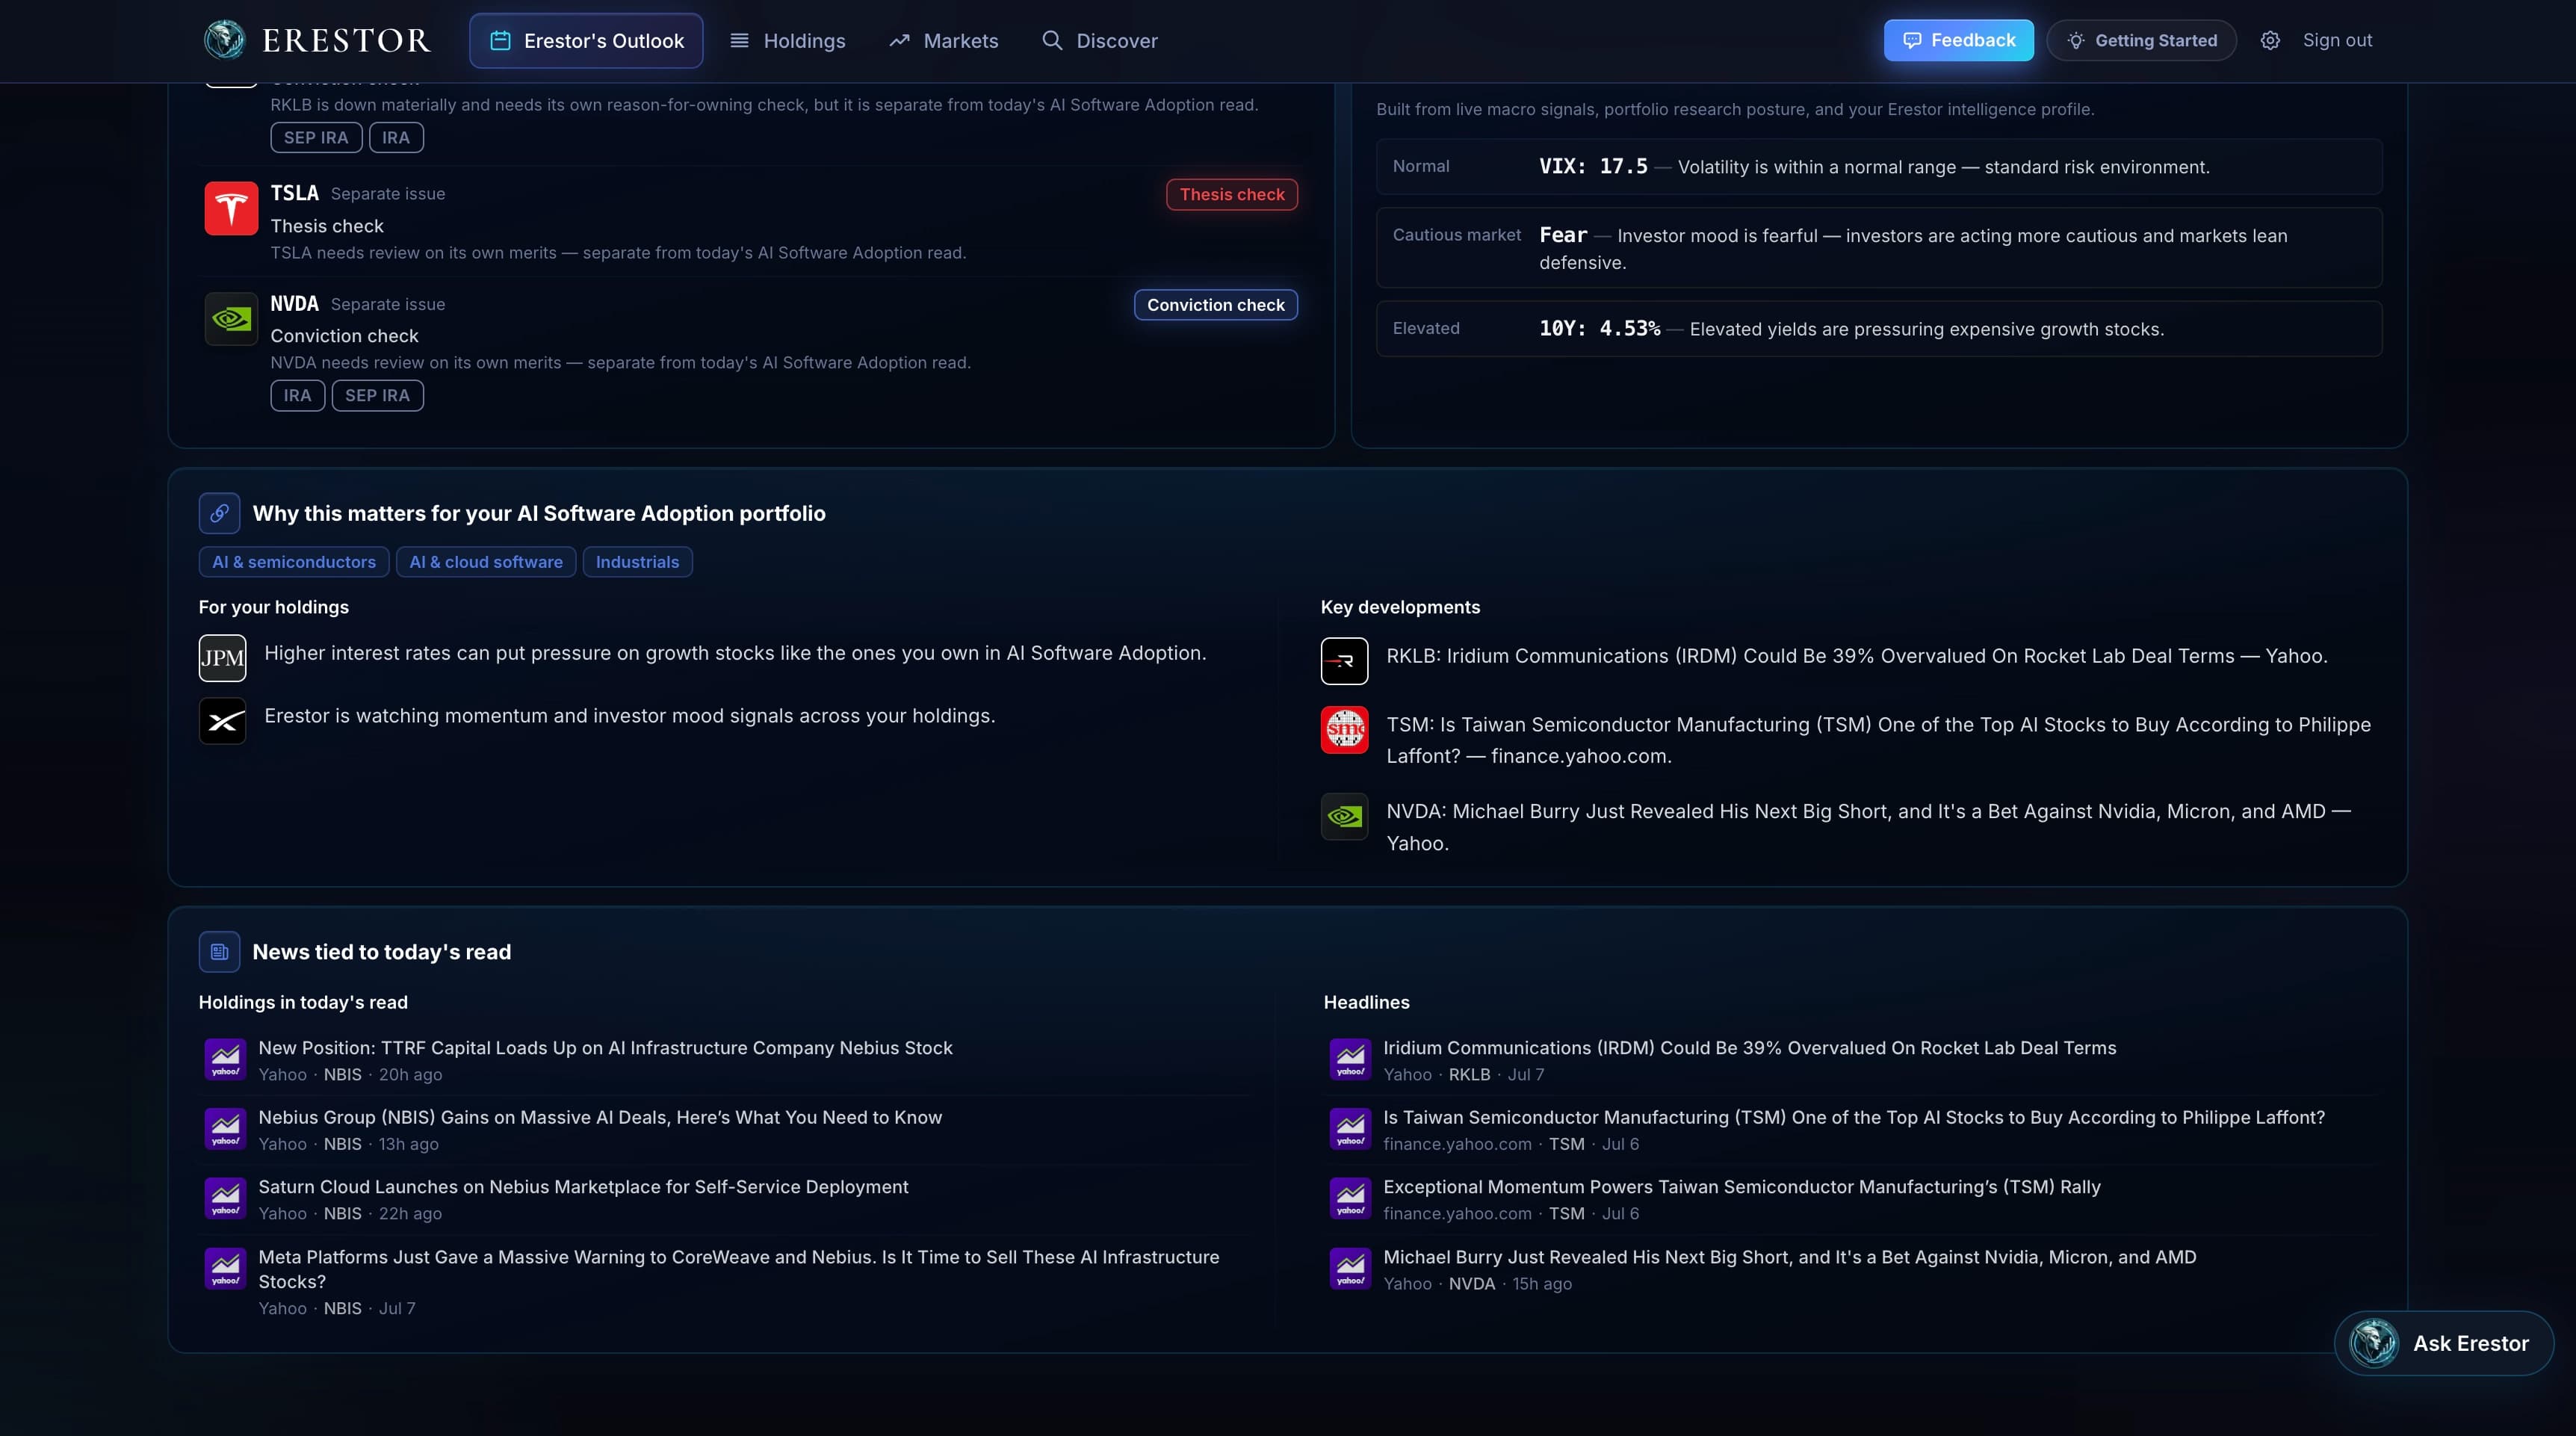This screenshot has width=2576, height=1436.
Task: Click the TSLA Tesla logo icon
Action: tap(231, 208)
